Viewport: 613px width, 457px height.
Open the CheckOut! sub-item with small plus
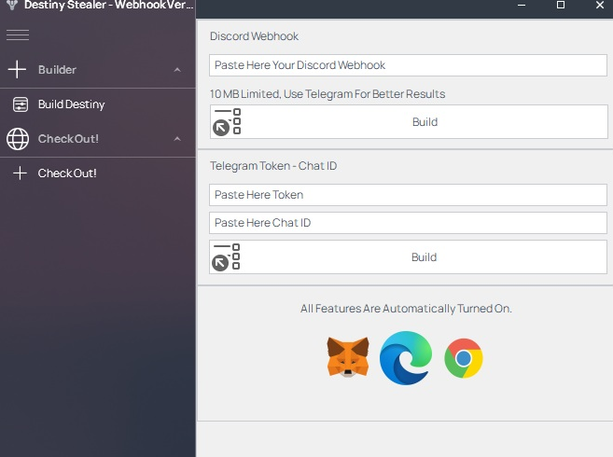[98, 173]
